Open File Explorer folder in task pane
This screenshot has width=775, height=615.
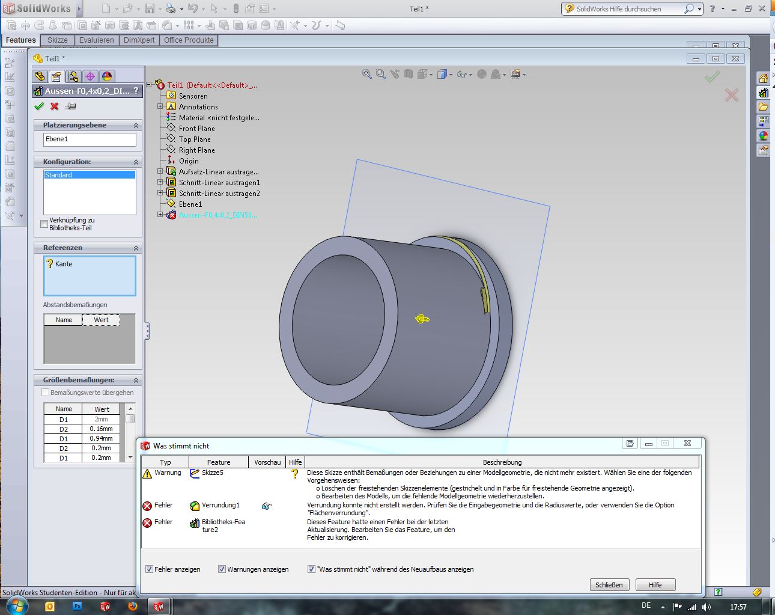(763, 108)
